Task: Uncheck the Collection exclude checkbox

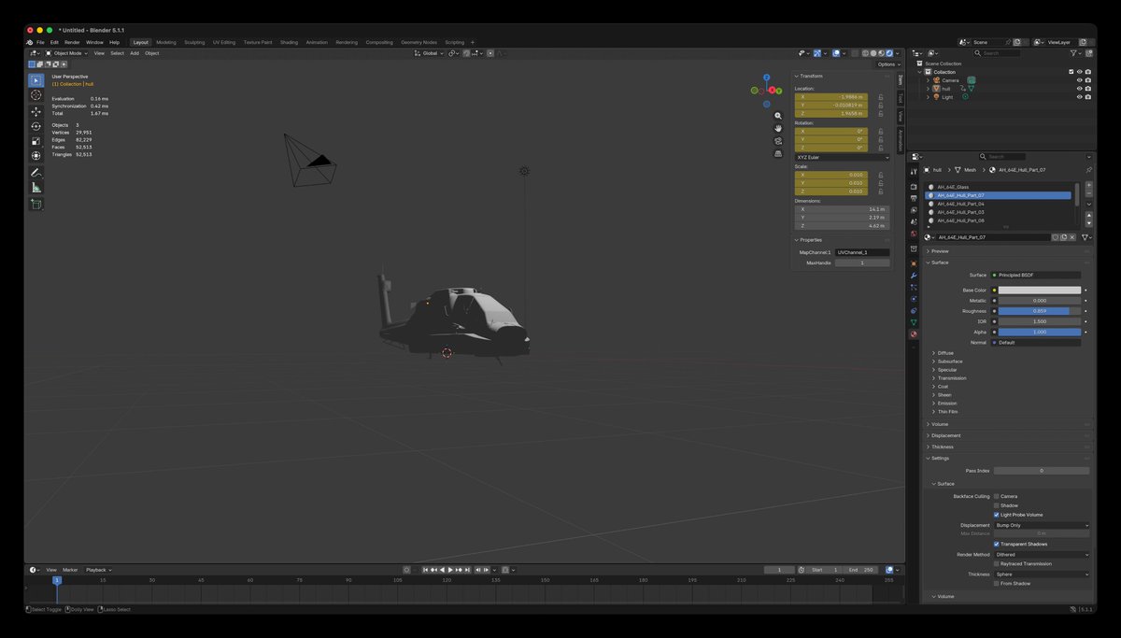Action: click(1071, 72)
